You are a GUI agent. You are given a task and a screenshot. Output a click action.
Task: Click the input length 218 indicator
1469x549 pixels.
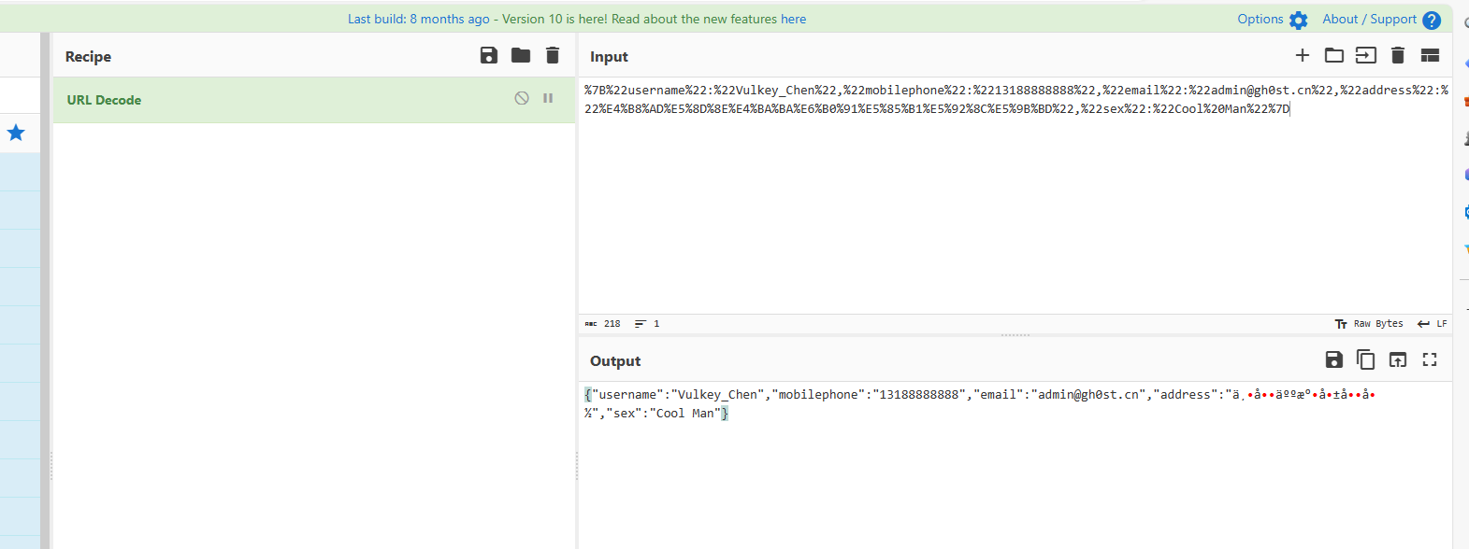coord(603,324)
